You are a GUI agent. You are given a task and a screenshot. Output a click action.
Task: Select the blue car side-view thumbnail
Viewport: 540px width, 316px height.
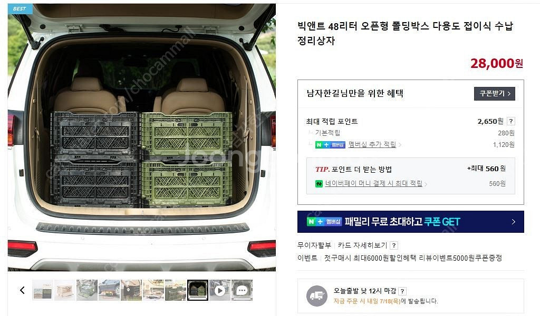(109, 290)
